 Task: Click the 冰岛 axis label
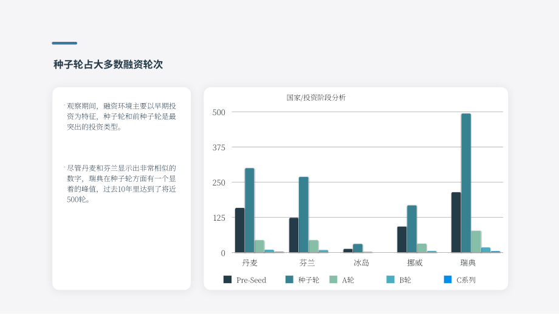coord(361,263)
